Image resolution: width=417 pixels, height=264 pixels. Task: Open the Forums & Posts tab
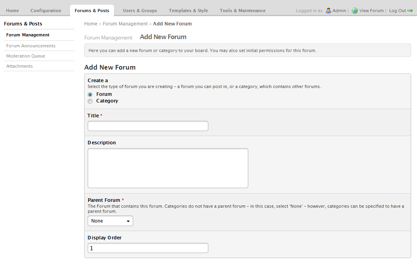point(92,11)
